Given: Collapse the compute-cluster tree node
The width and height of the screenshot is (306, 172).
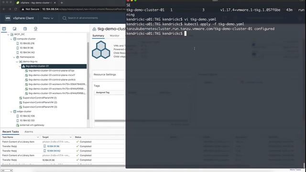Looking at the screenshot, I should tap(11, 39).
